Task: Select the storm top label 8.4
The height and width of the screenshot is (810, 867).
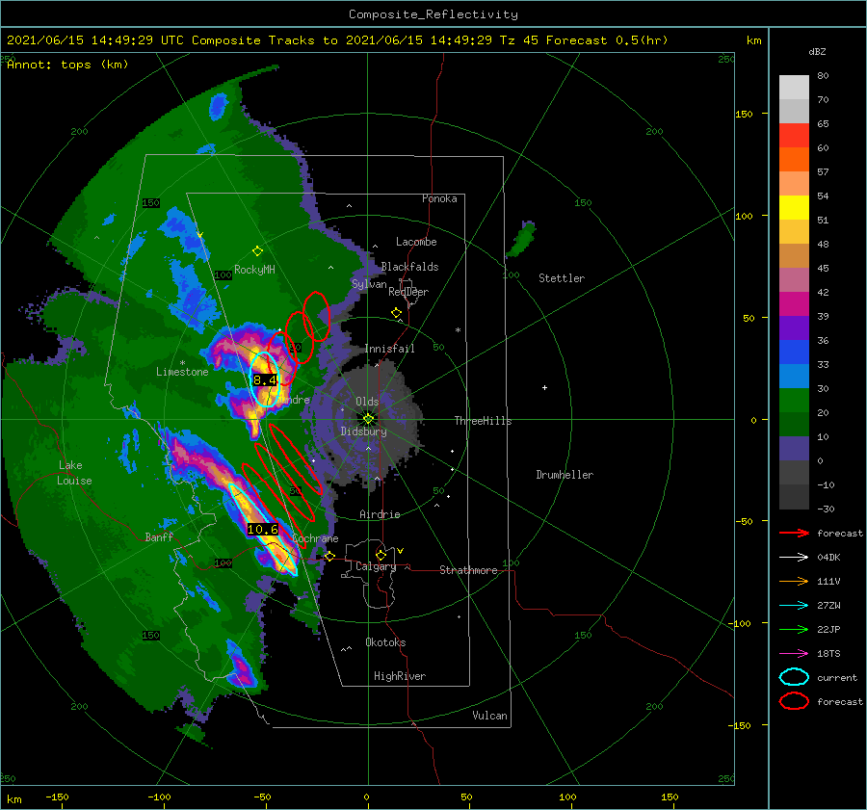Action: click(265, 379)
